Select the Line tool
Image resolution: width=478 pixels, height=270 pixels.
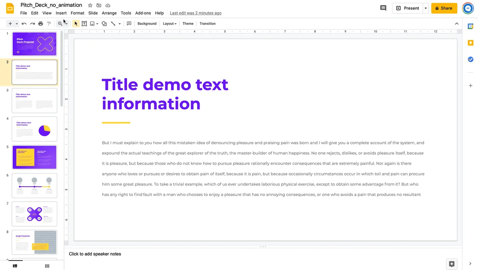113,24
